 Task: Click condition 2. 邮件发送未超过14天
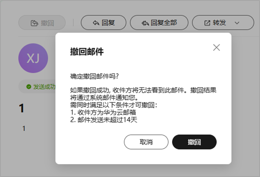(x=104, y=120)
